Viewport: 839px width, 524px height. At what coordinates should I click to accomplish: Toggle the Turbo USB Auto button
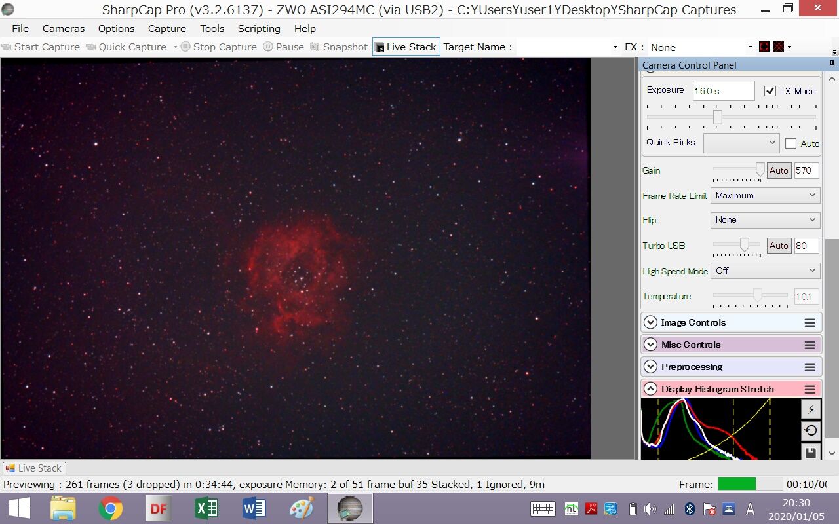click(779, 246)
